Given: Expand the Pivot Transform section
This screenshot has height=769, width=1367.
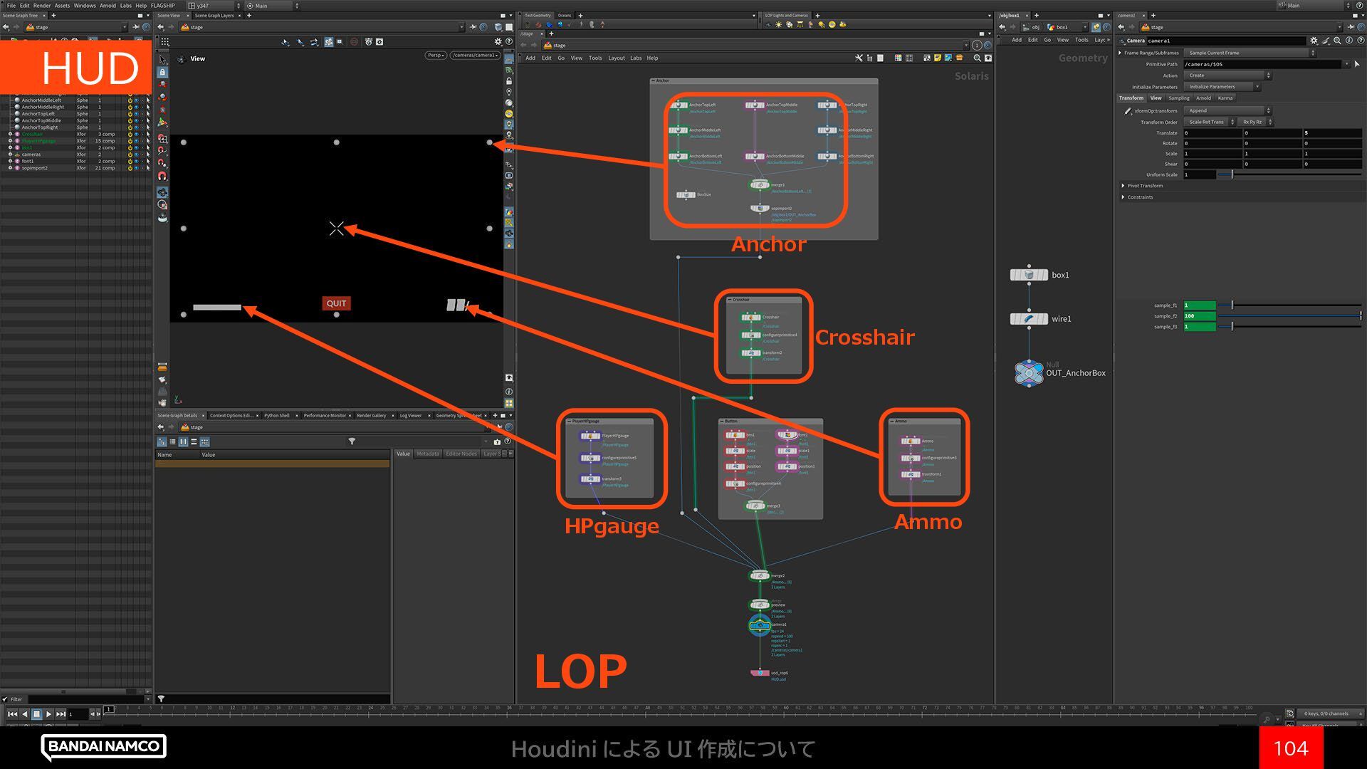Looking at the screenshot, I should coord(1124,186).
